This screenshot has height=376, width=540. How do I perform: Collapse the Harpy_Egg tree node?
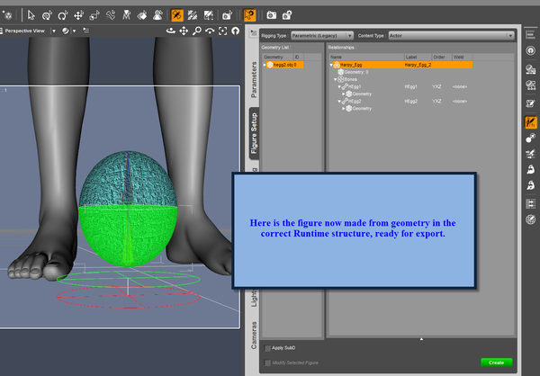[x=331, y=65]
